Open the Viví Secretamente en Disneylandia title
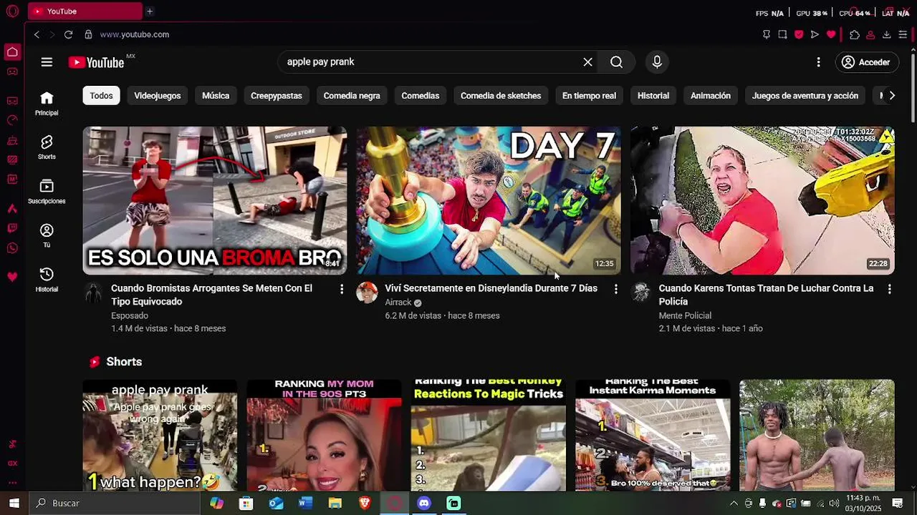Viewport: 917px width, 515px height. [x=491, y=288]
